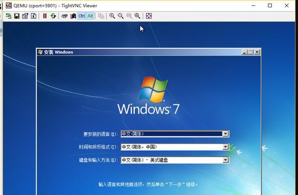298x195 pixels.
Task: Click the 输入语言和其他首选项 instruction text
Action: coord(148,184)
